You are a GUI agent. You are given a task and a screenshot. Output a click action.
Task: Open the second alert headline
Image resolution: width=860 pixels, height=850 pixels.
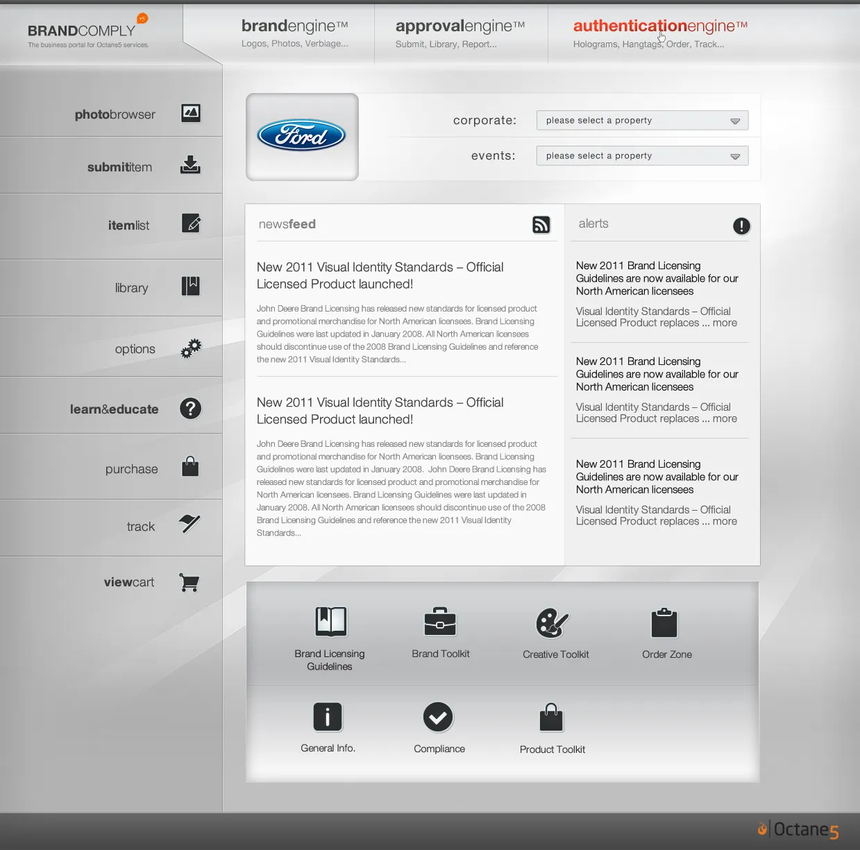click(x=657, y=374)
